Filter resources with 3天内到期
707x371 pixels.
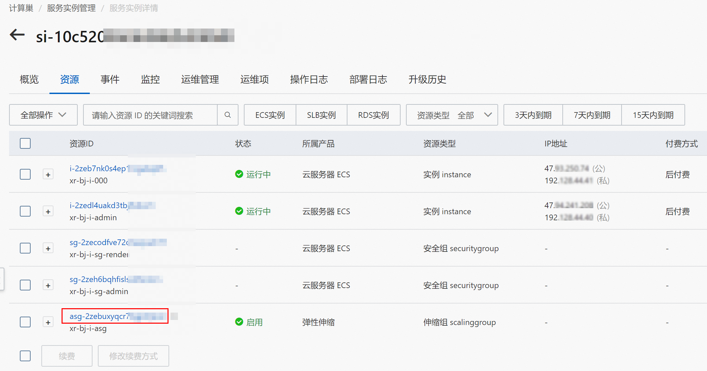click(x=533, y=115)
